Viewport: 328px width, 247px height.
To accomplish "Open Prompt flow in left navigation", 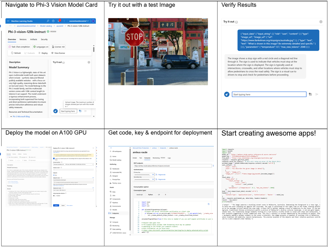I will click(115, 179).
